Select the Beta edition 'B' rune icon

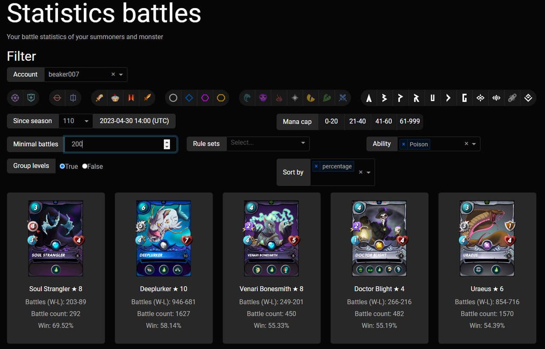coord(384,98)
